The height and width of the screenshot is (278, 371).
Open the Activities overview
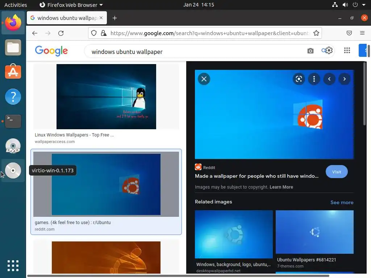(x=16, y=5)
